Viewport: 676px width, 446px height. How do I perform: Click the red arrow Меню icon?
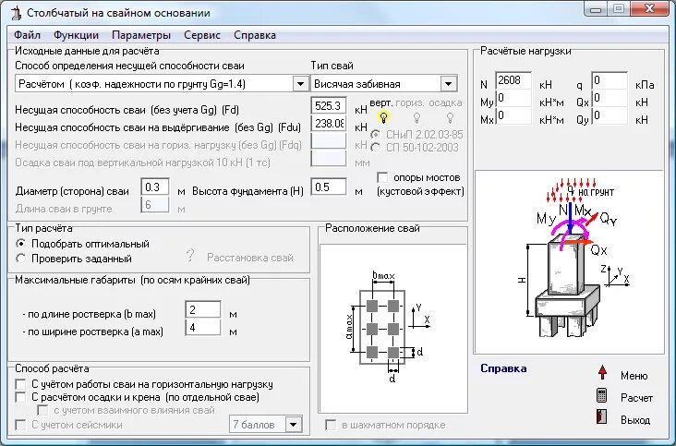[602, 372]
